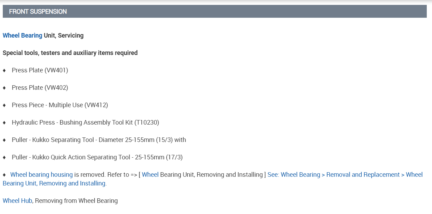Click the diamond bullet beside Wheel bearing housing
The width and height of the screenshot is (432, 214).
5,175
